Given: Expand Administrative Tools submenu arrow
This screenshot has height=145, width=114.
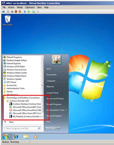Looking at the screenshot, I should (66, 110).
